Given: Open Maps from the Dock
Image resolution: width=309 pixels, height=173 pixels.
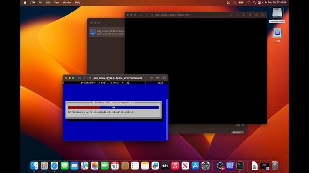Looking at the screenshot, I should click(84, 166).
